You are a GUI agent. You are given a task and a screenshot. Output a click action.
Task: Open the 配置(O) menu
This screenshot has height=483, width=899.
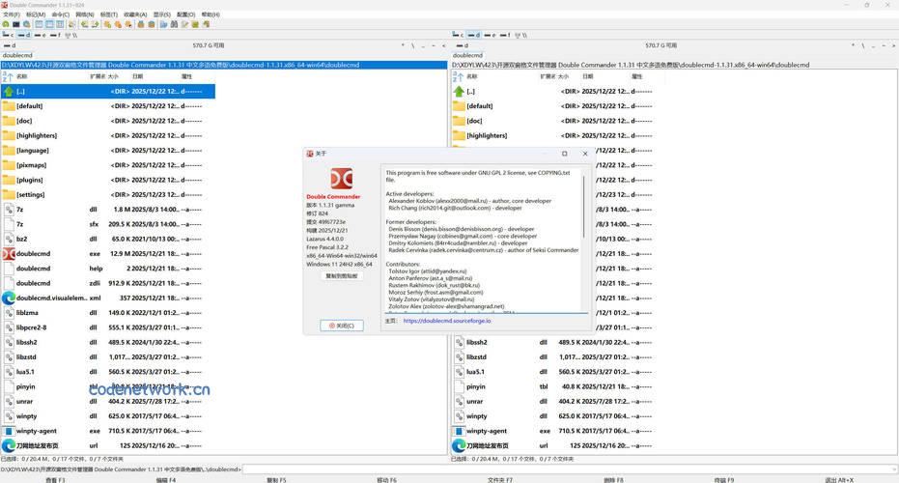tap(185, 15)
